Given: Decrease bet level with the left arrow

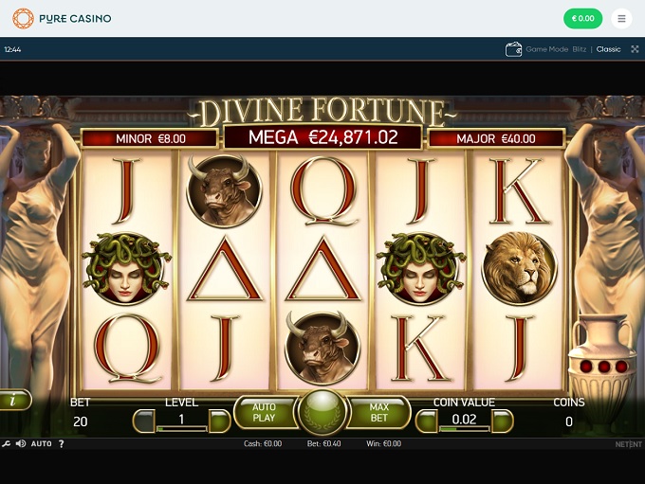Looking at the screenshot, I should [x=144, y=421].
